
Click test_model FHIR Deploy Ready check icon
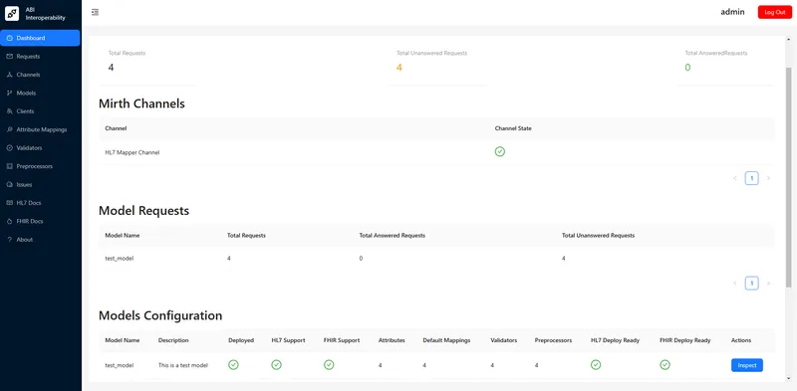(664, 364)
